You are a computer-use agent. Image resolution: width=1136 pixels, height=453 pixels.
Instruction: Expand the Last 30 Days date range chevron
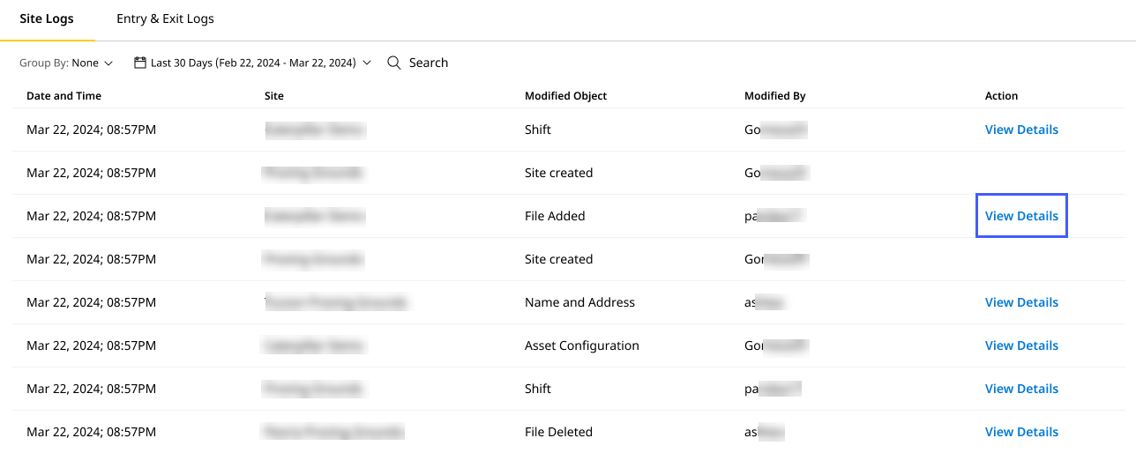367,63
